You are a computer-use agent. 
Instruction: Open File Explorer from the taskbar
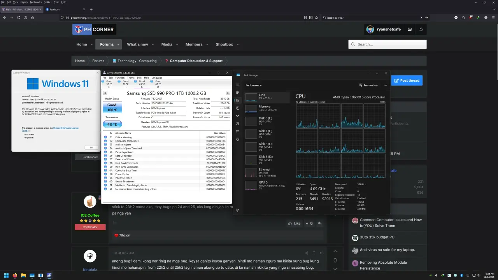click(23, 275)
